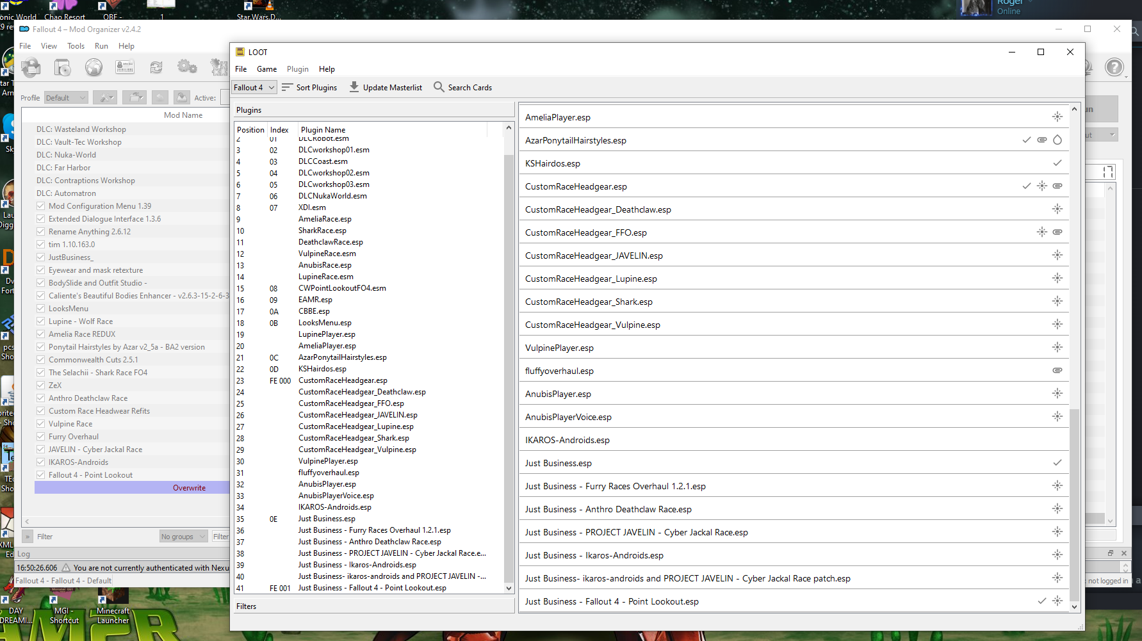Open the Profiles ID card icon
The image size is (1142, 641).
pyautogui.click(x=125, y=67)
